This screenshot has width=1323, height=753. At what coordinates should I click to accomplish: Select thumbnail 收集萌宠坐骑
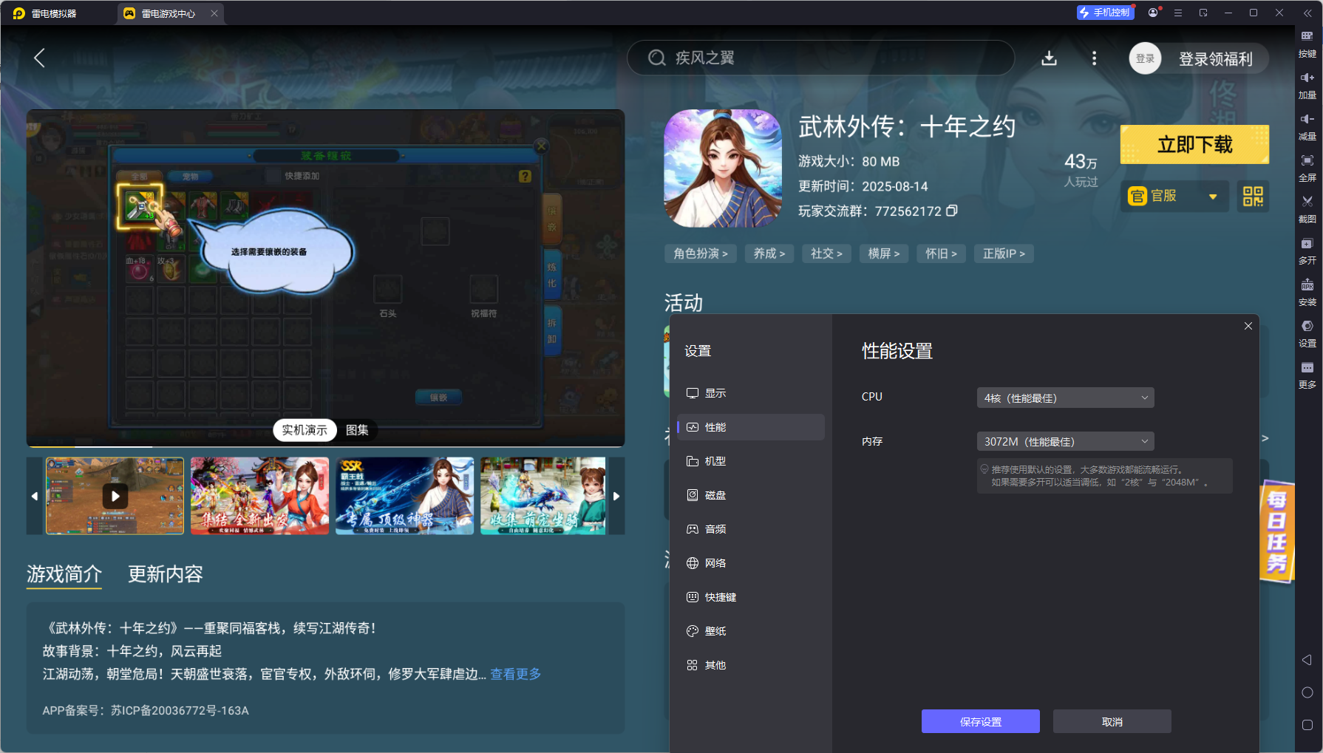point(543,496)
